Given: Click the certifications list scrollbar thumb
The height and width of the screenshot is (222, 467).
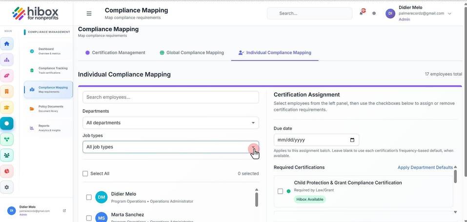Looking at the screenshot, I should pyautogui.click(x=455, y=177).
